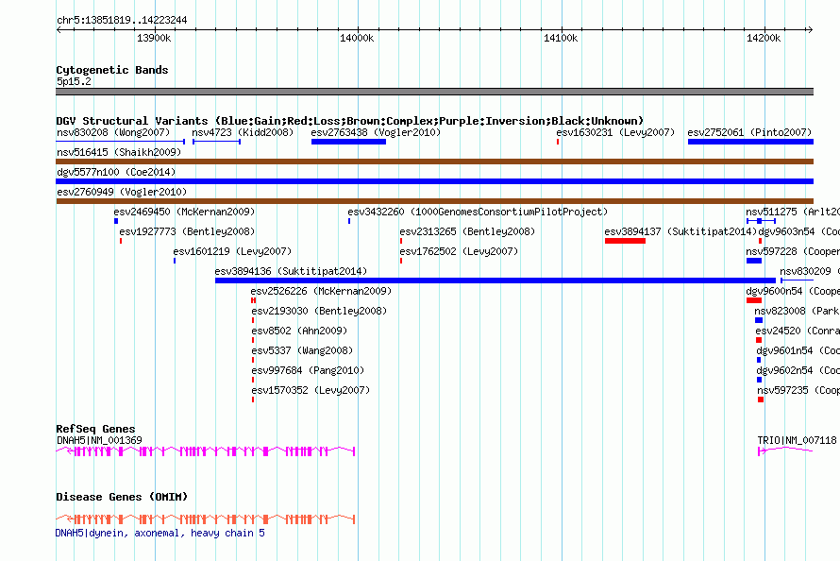Click the 14000k ruler position
This screenshot has width=840, height=561.
(x=357, y=38)
